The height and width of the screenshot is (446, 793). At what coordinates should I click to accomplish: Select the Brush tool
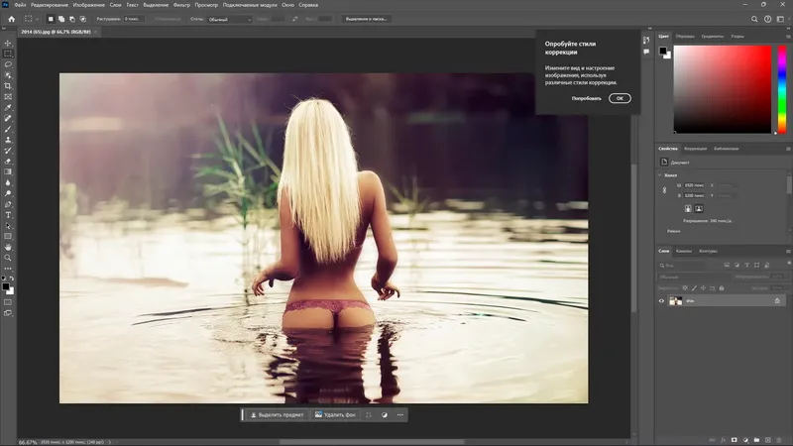click(8, 129)
